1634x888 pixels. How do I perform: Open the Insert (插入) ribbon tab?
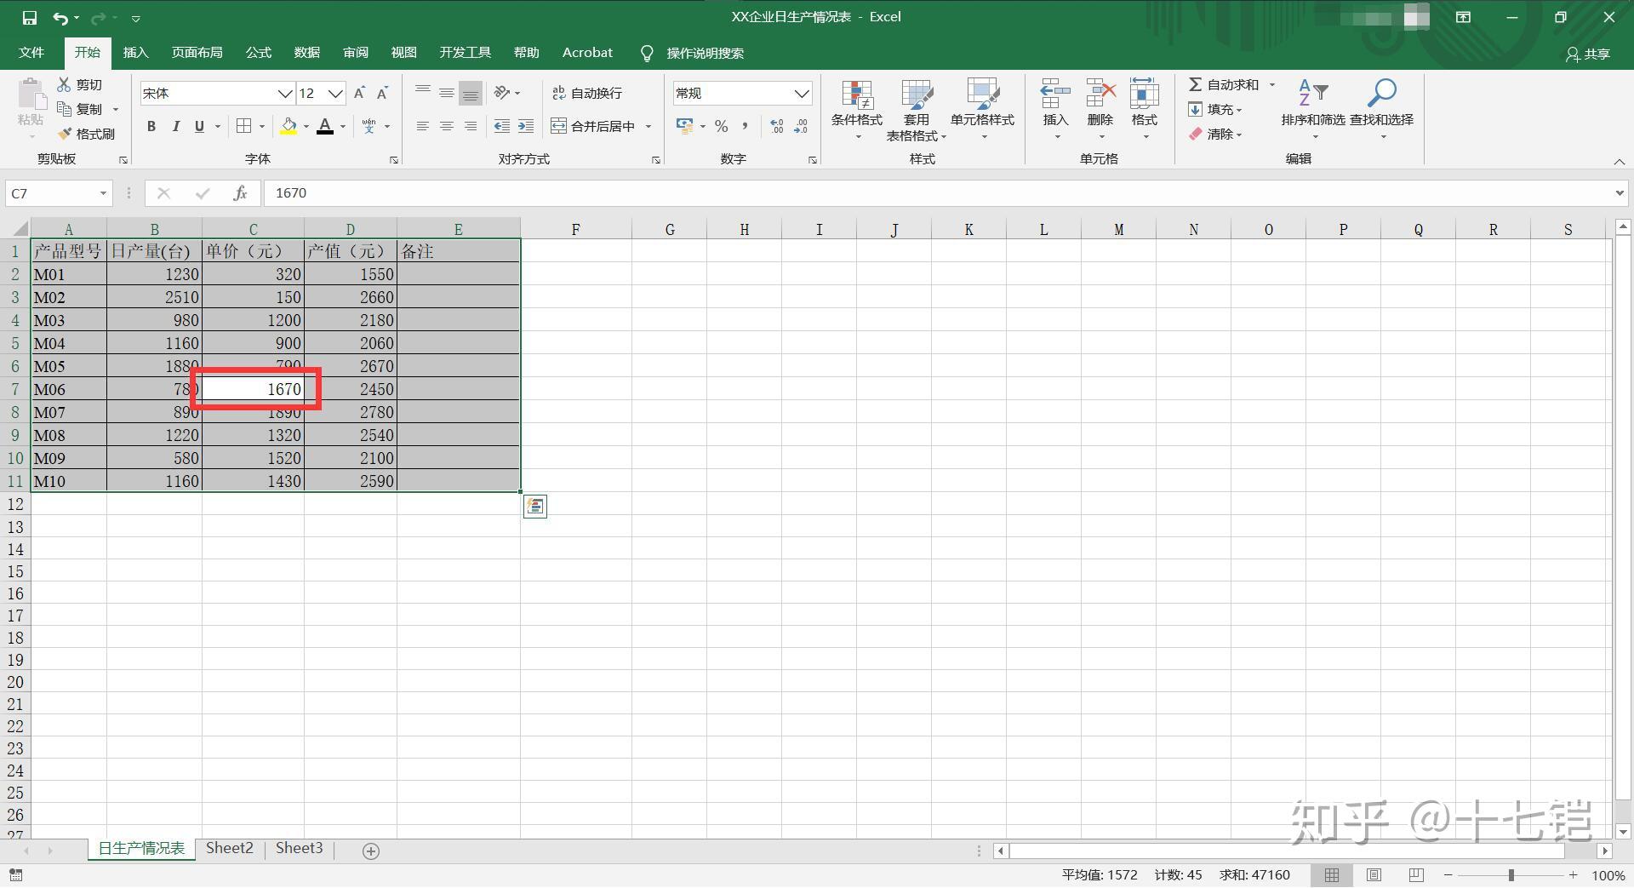[136, 53]
